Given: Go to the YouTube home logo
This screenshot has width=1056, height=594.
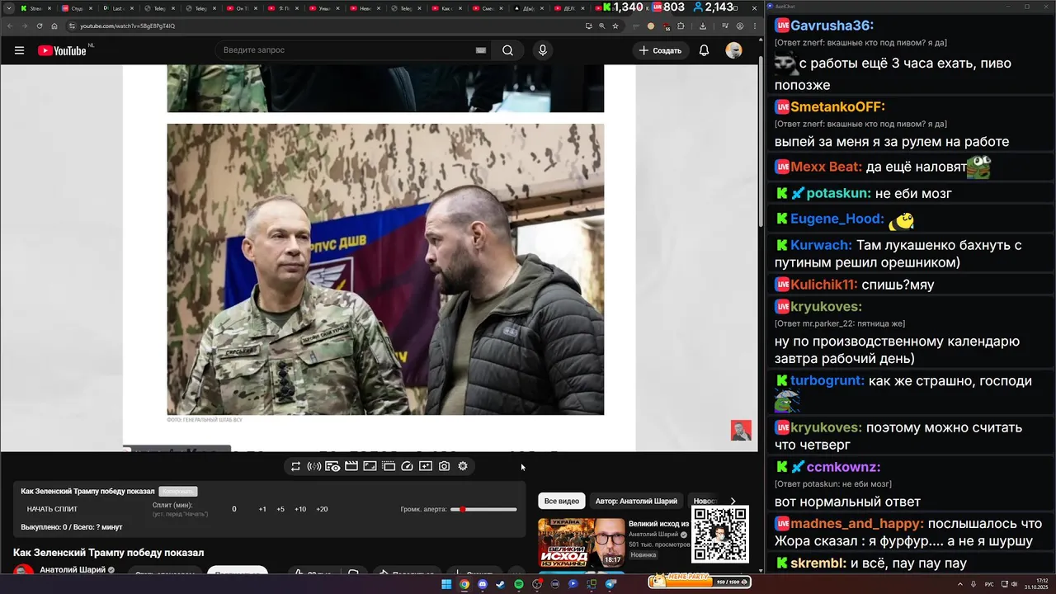Looking at the screenshot, I should (62, 50).
